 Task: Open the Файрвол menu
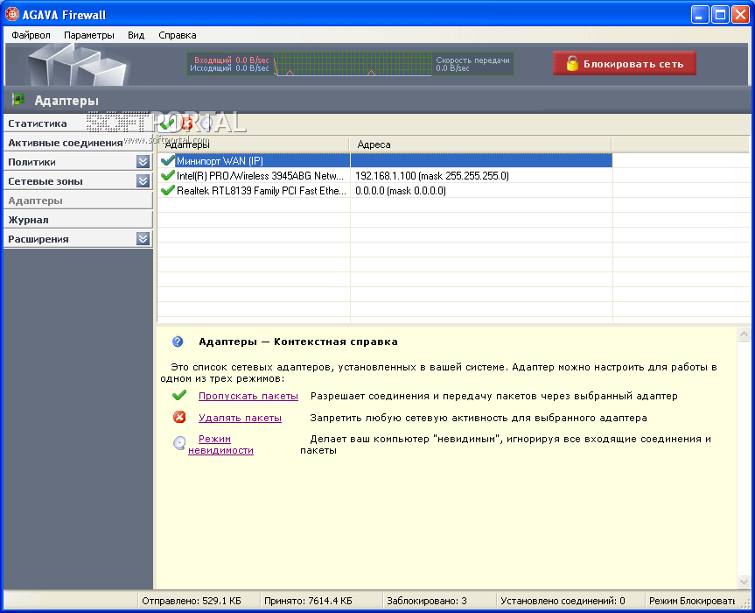31,35
